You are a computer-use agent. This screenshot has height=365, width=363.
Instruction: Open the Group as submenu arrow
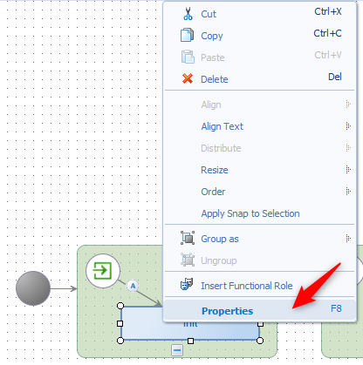click(348, 239)
